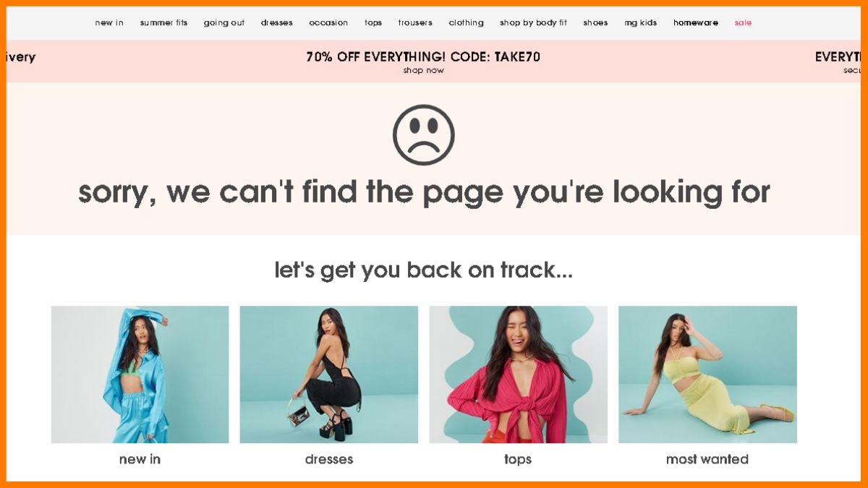Choose 'tops' from the top navigation
868x488 pixels.
pyautogui.click(x=373, y=23)
